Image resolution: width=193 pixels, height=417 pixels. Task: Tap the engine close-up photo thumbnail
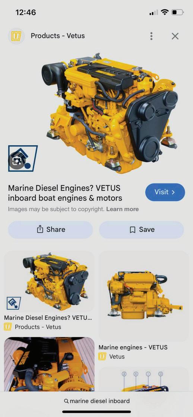tap(49, 365)
